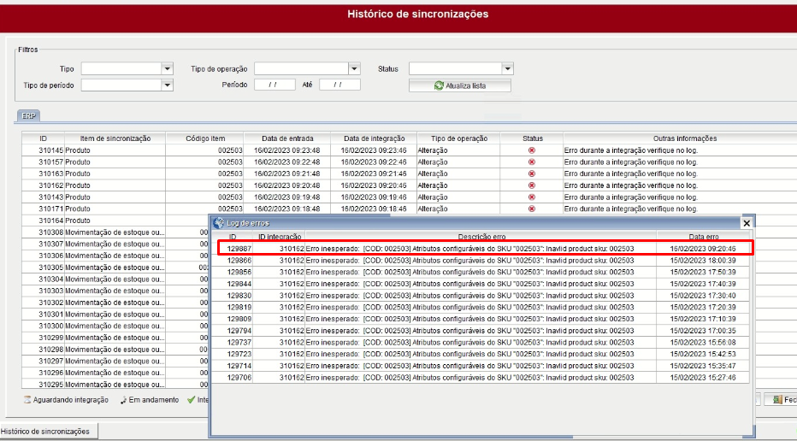Sort by the Data de entrada column header
Screen dimensions: 797x441
coord(287,138)
